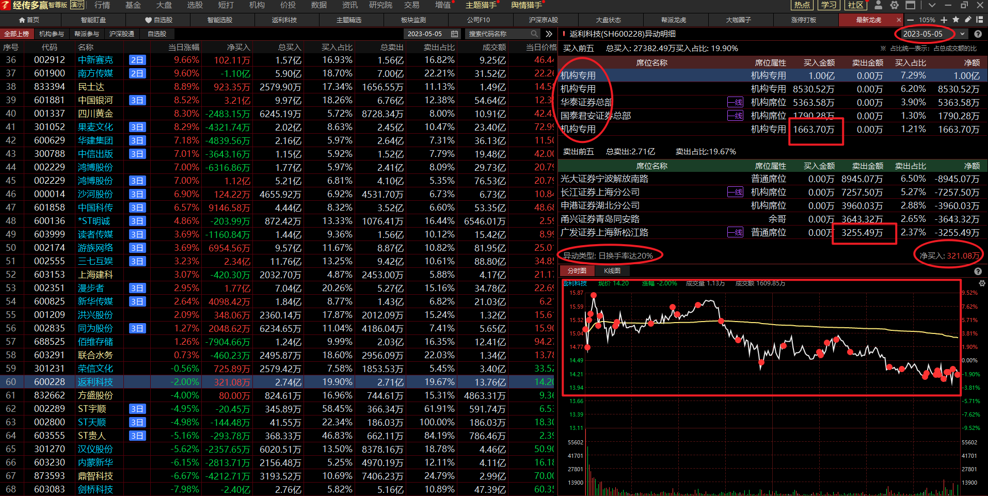Click the help icon above intraday chart
The image size is (988, 496).
pos(978,271)
